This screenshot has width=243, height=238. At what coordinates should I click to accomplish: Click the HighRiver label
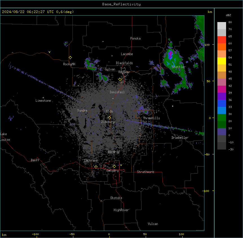coord(121,210)
